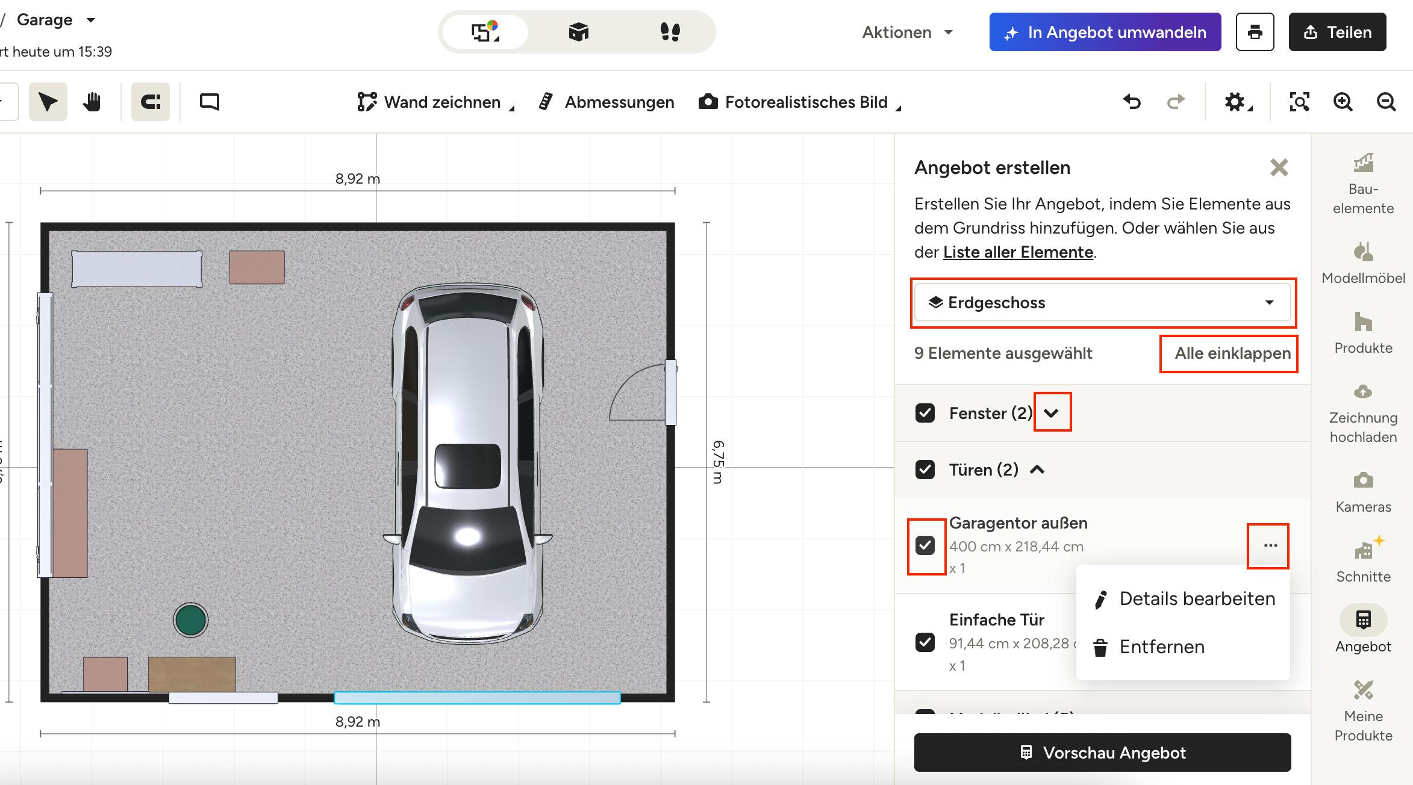
Task: Click the '9 Elemente ausgewählt' text
Action: (1003, 353)
